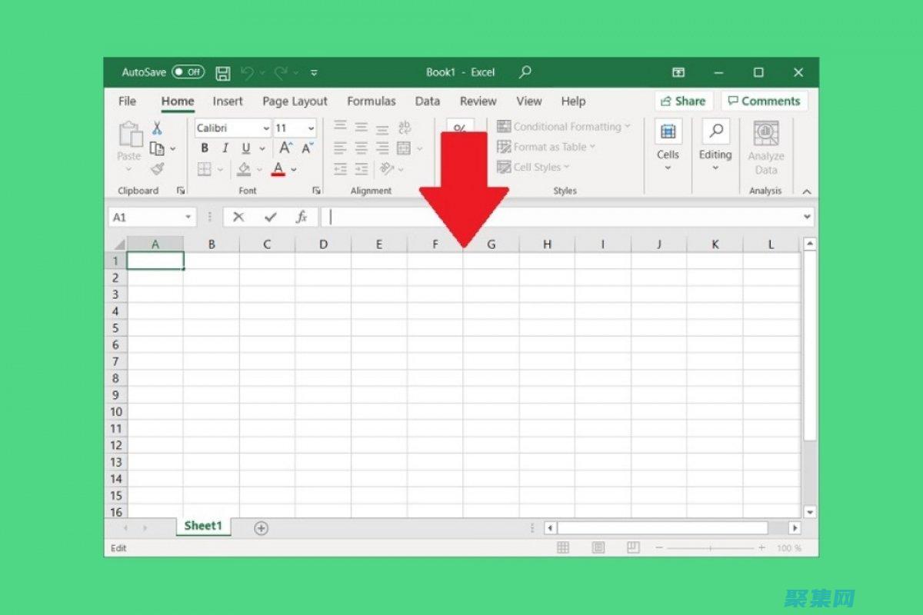Click the Copy icon
This screenshot has width=923, height=615.
tap(157, 148)
